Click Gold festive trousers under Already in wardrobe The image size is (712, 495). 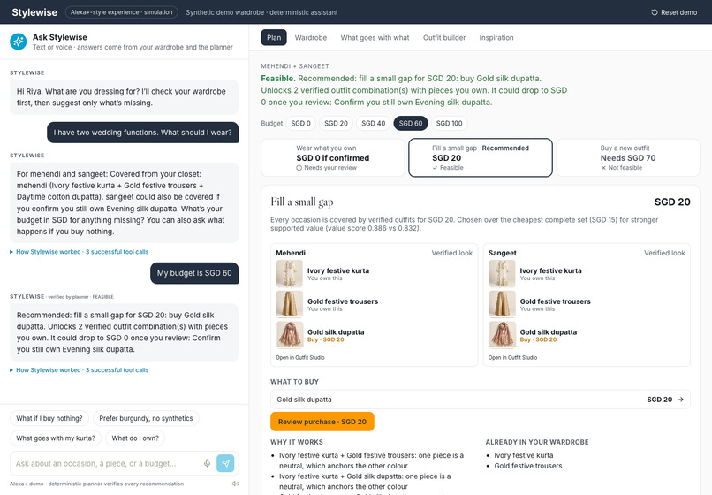click(528, 466)
